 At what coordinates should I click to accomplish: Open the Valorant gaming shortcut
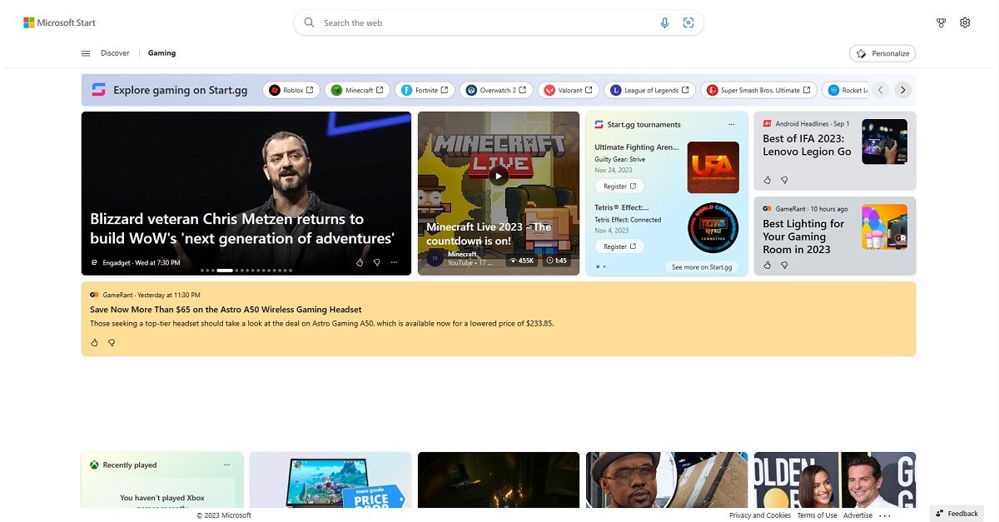pyautogui.click(x=569, y=90)
